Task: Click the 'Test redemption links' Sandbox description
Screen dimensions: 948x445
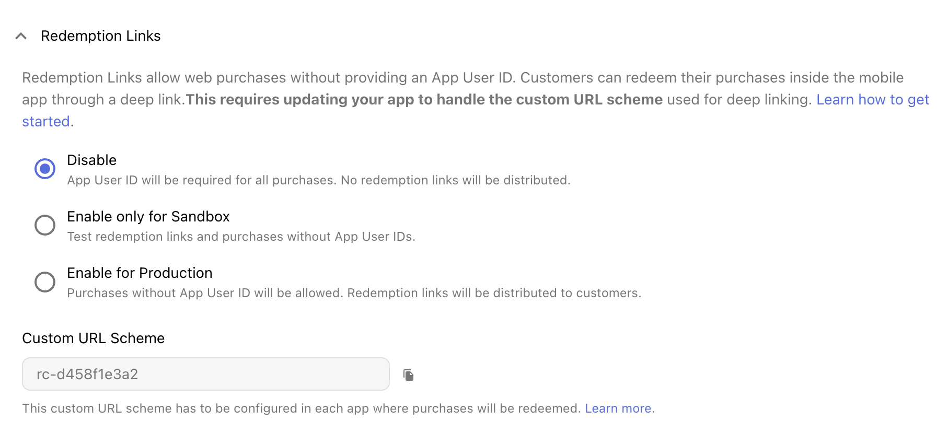Action: [x=241, y=237]
